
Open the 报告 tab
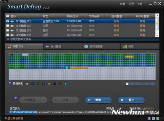140,46
